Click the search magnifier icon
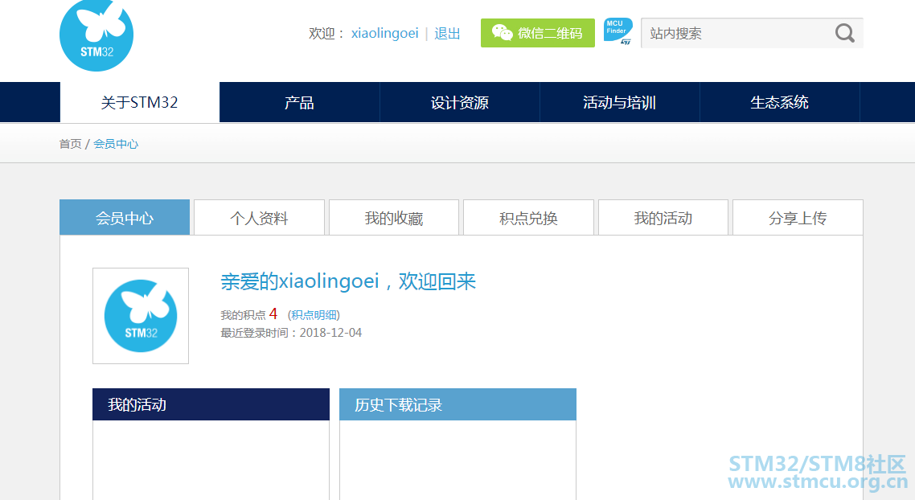Image resolution: width=915 pixels, height=500 pixels. (x=844, y=33)
